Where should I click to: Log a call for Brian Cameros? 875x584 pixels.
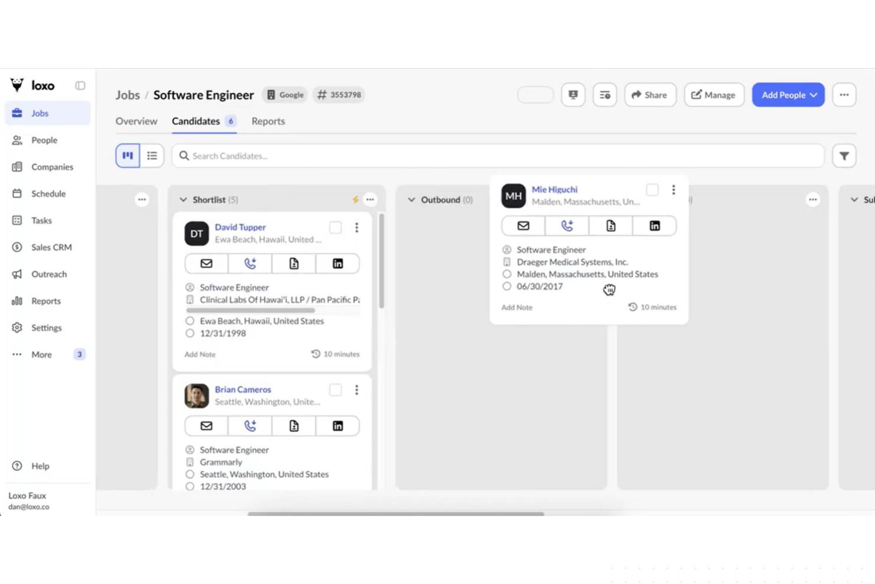tap(250, 426)
